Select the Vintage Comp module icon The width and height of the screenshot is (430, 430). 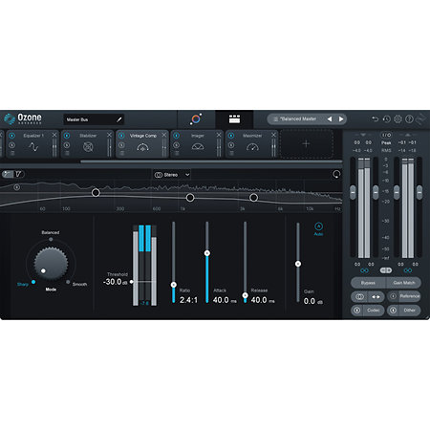[x=142, y=147]
